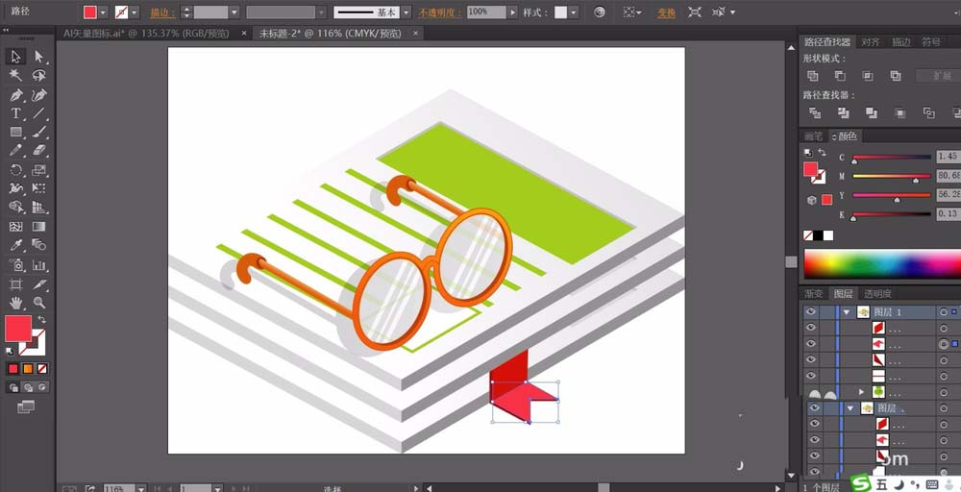Select the Pencil tool
The image size is (961, 492).
click(x=16, y=151)
